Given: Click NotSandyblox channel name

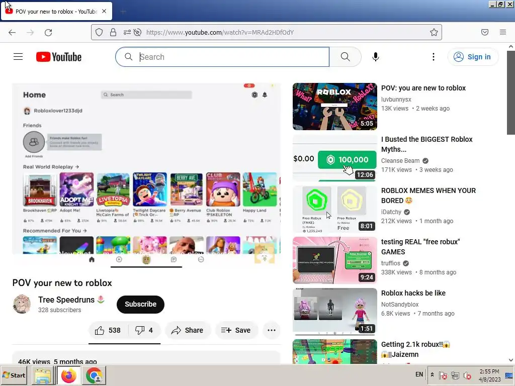Looking at the screenshot, I should pos(400,304).
